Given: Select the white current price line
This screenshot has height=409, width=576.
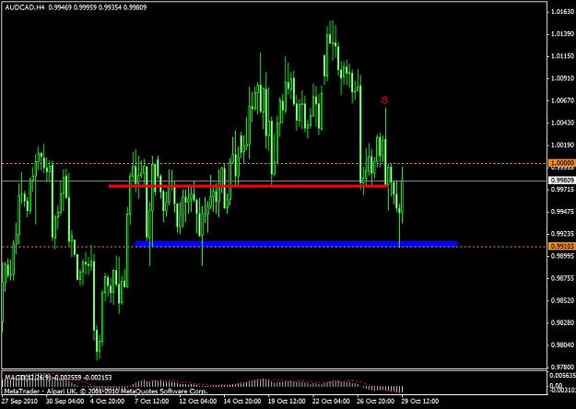Looking at the screenshot, I should (274, 181).
